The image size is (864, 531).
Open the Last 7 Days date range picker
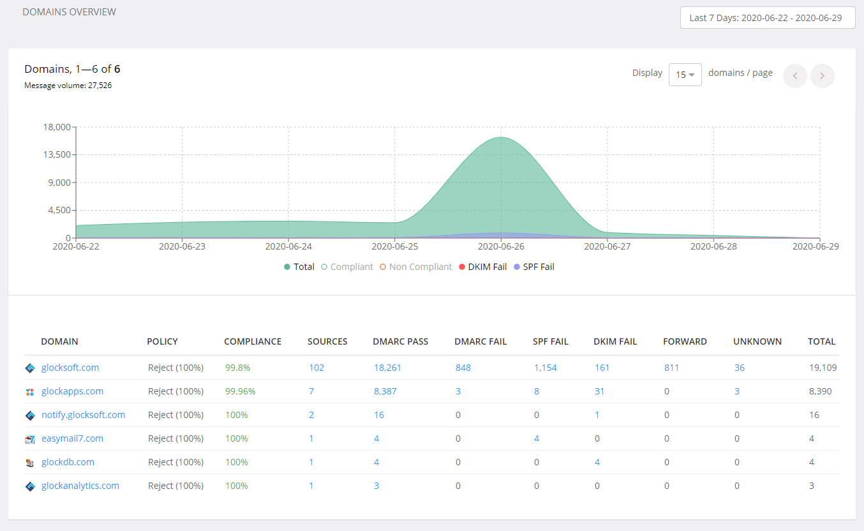[767, 17]
